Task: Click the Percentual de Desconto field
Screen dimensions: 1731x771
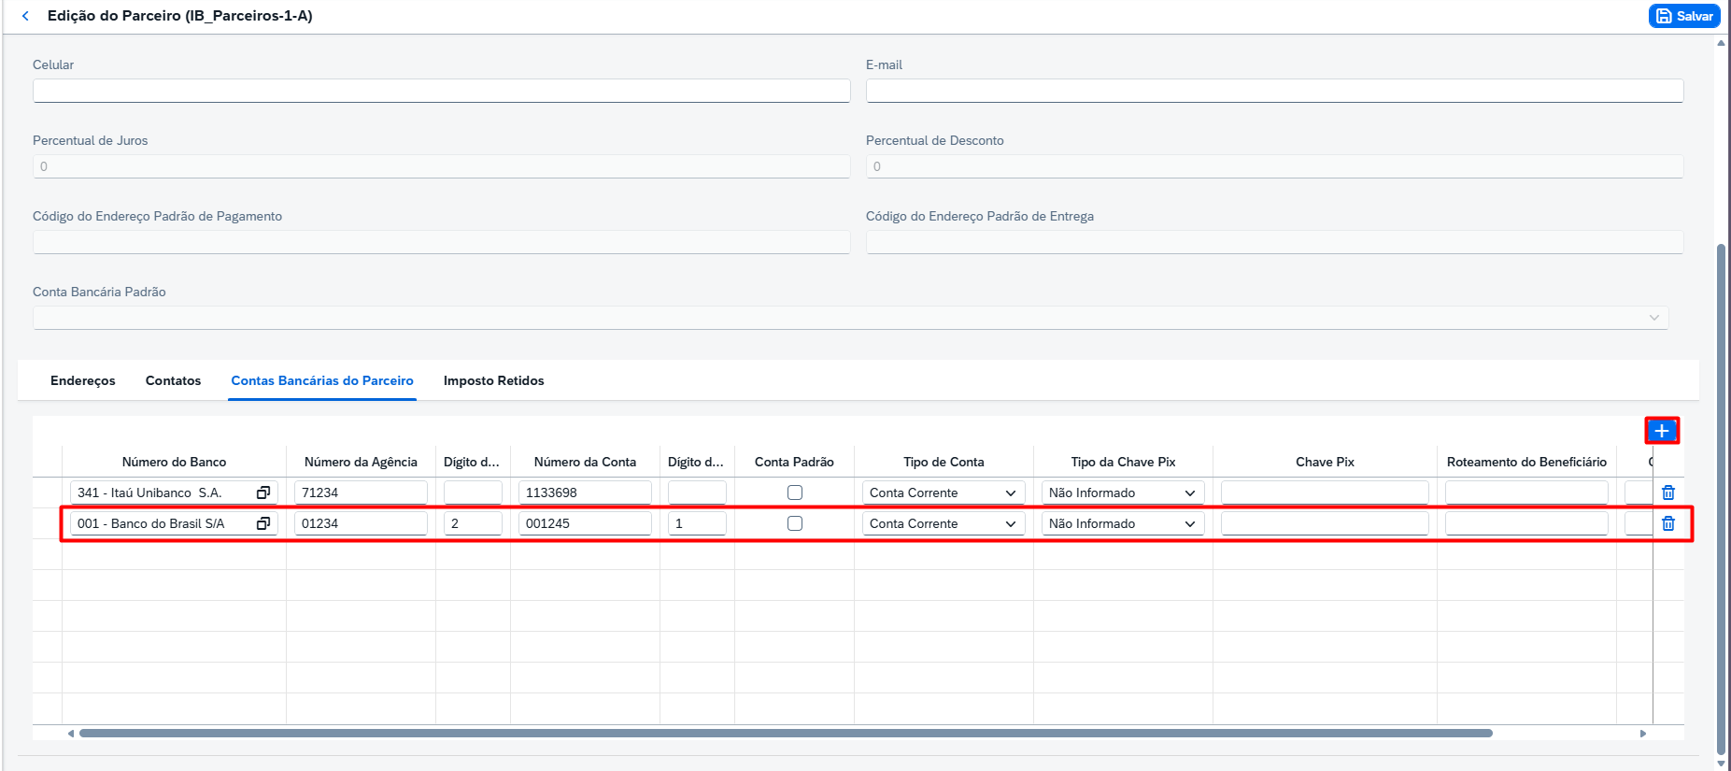Action: (x=1274, y=166)
